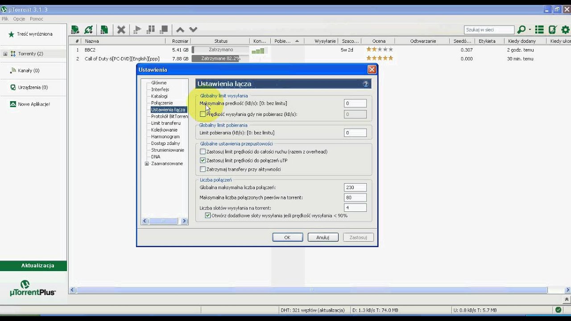Click Maksymalna liczba połączonych peerów field
This screenshot has width=571, height=321.
(x=355, y=198)
